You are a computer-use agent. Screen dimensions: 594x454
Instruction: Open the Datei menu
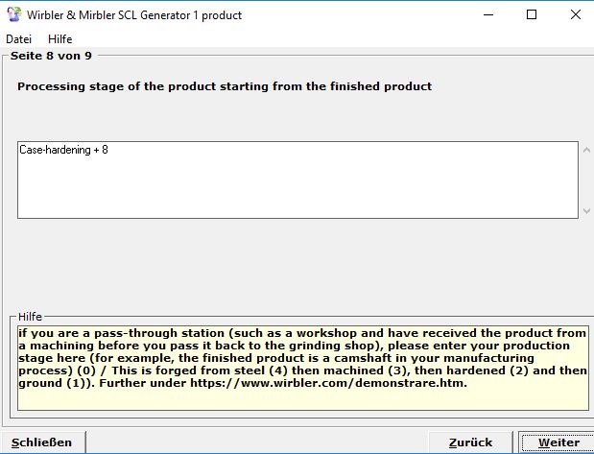(18, 39)
